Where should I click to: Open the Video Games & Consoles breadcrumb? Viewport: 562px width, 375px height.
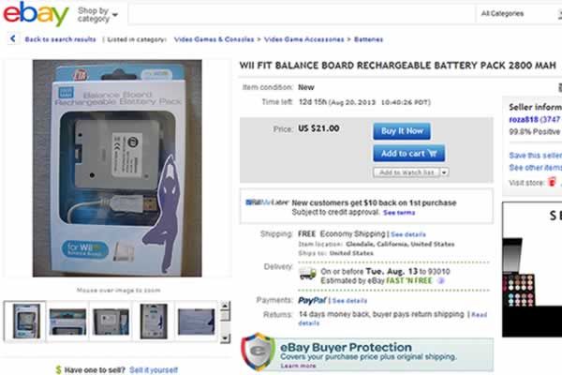click(x=214, y=39)
